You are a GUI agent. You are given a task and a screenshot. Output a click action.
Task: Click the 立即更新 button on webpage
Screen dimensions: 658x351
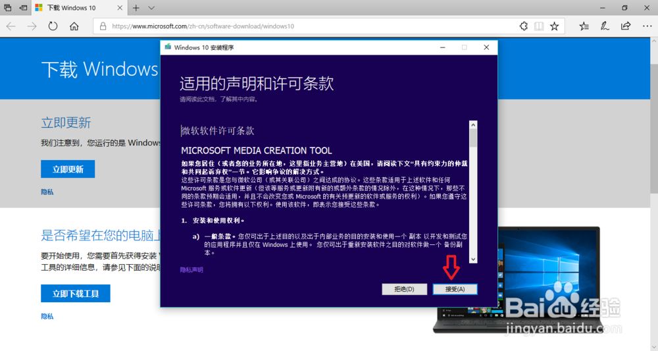click(68, 169)
